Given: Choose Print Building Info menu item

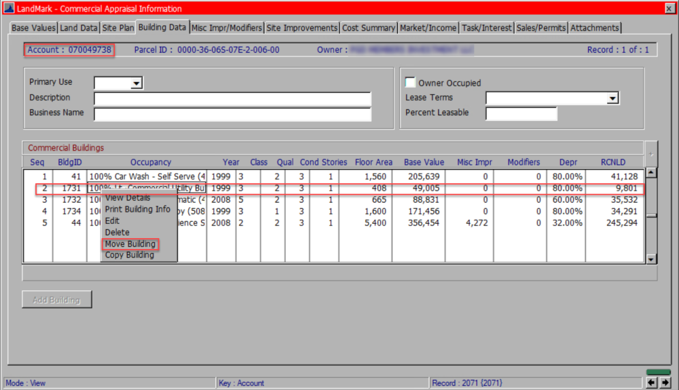Looking at the screenshot, I should click(138, 210).
